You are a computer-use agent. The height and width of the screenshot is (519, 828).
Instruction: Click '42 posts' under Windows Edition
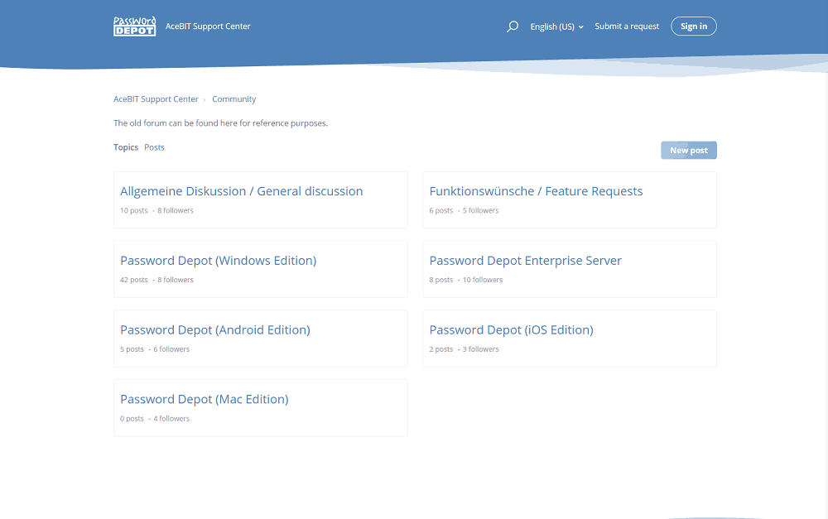tap(134, 280)
